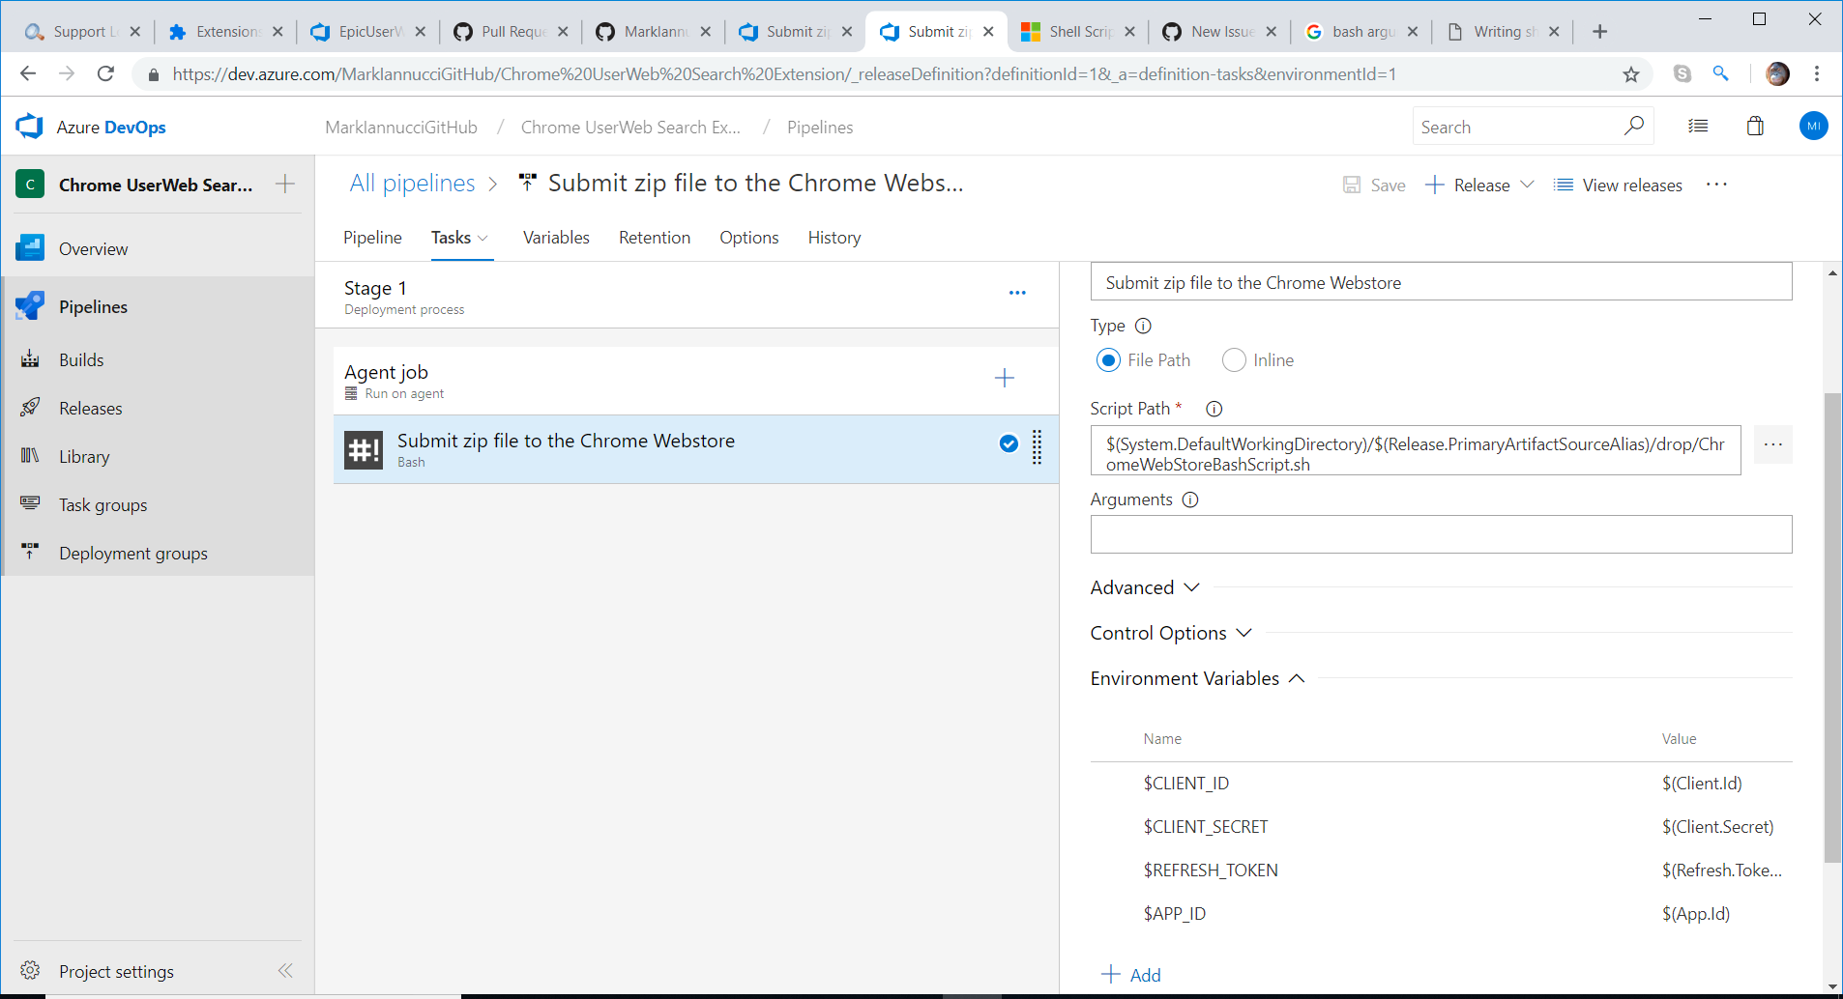This screenshot has width=1843, height=999.
Task: Select the $(Client.Id) value cell
Action: (x=1702, y=783)
